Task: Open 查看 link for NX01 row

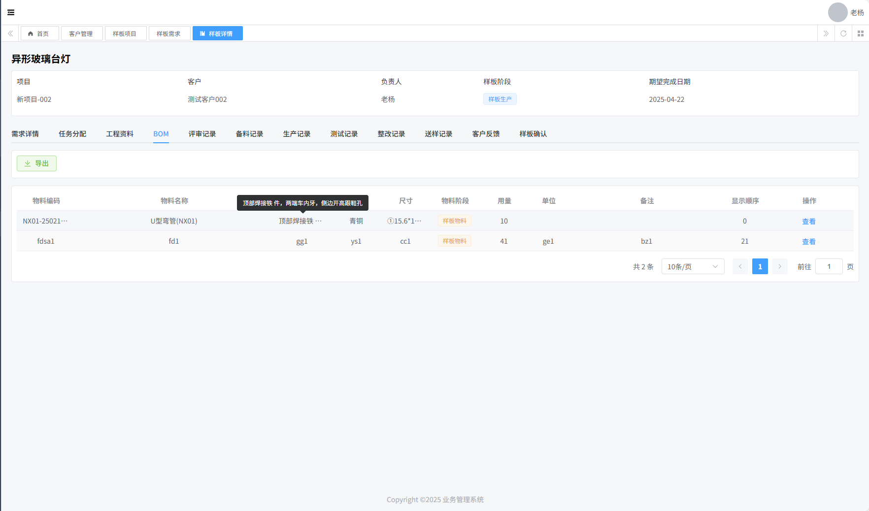Action: click(x=808, y=222)
